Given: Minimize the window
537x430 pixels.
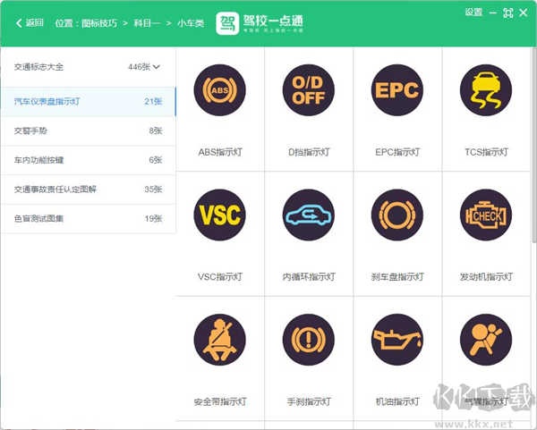Looking at the screenshot, I should [x=493, y=13].
